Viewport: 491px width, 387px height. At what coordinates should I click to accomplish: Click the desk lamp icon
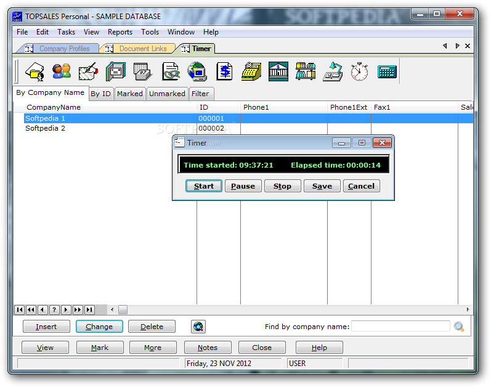[x=333, y=71]
